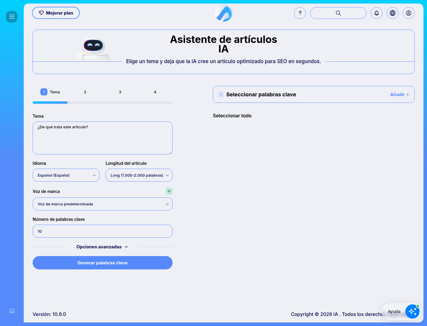Open the Longitud del artículo dropdown
The image size is (427, 326).
139,175
